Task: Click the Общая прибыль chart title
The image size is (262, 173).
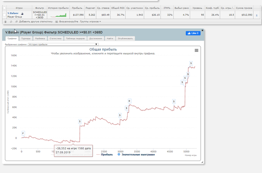Action: point(103,50)
